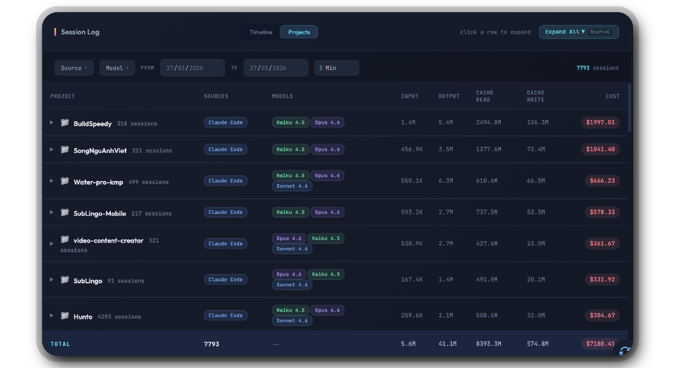Click the 7793 sessions count at top right
Image resolution: width=675 pixels, height=368 pixels.
coord(598,68)
